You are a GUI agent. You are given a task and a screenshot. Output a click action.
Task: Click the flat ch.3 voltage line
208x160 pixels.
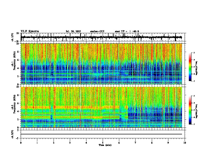101,134
